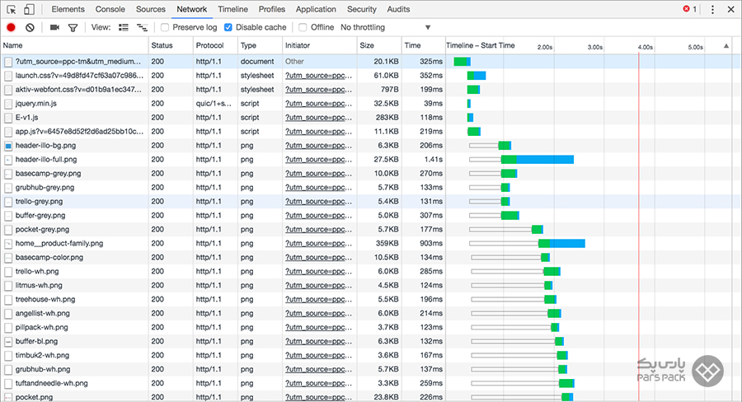Switch to large request rows view

click(x=124, y=27)
